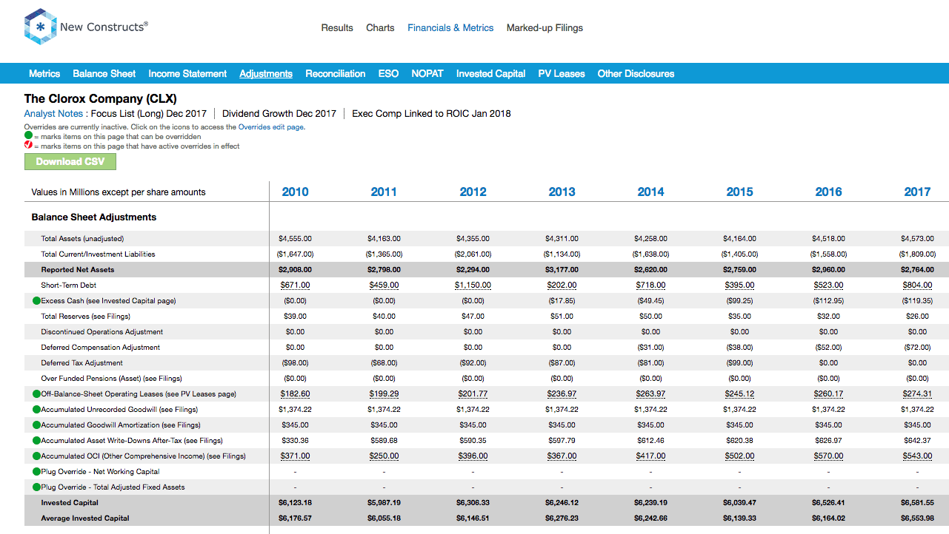Click Deferred Compensation Adjustment row label

(x=100, y=348)
